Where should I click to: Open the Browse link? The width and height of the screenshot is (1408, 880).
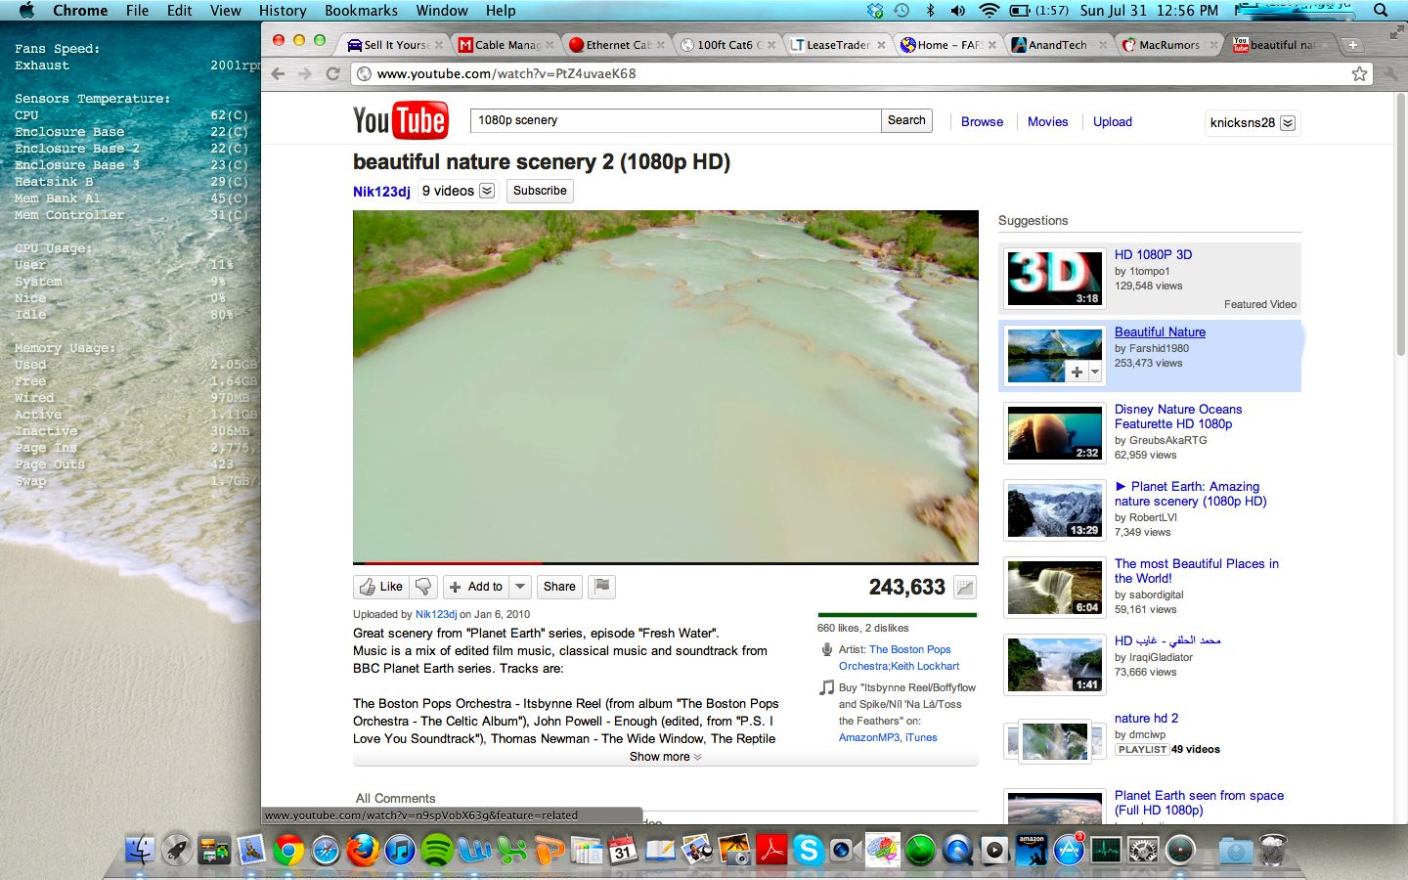[x=982, y=122]
